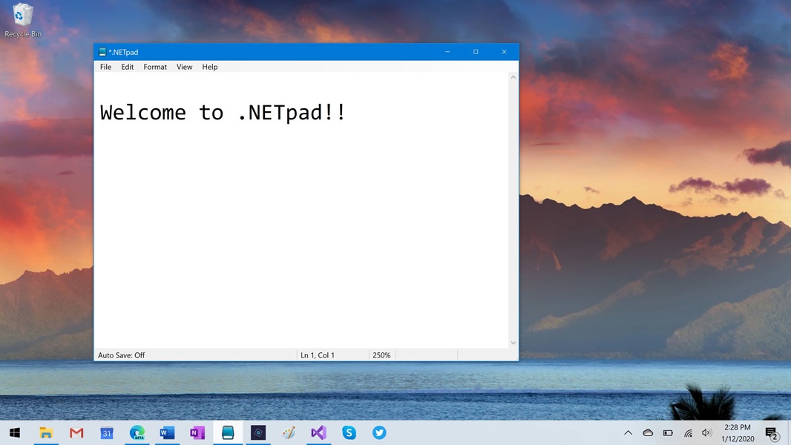The image size is (791, 445).
Task: Open OneNote from the taskbar
Action: point(197,432)
